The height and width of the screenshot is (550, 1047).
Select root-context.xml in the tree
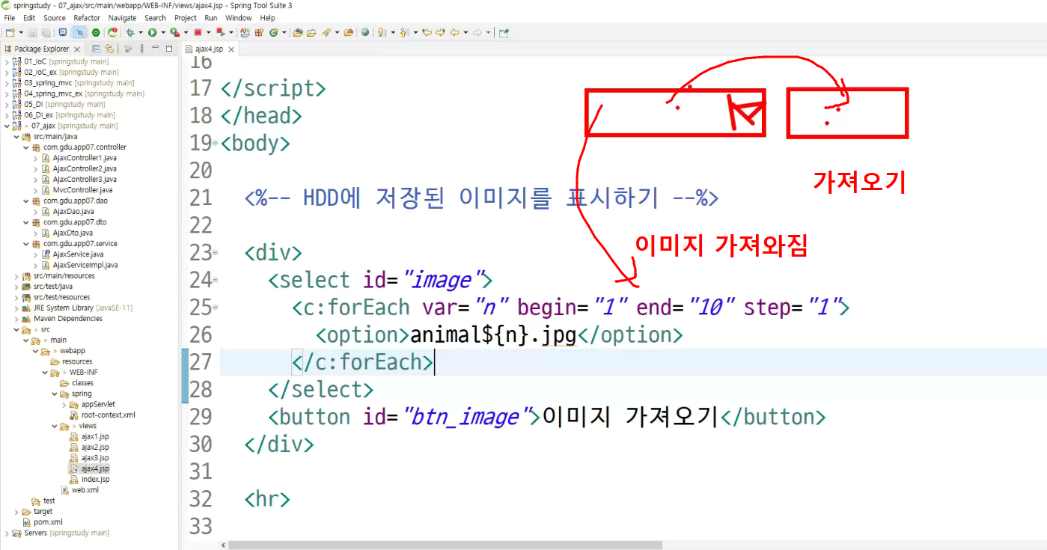coord(108,415)
